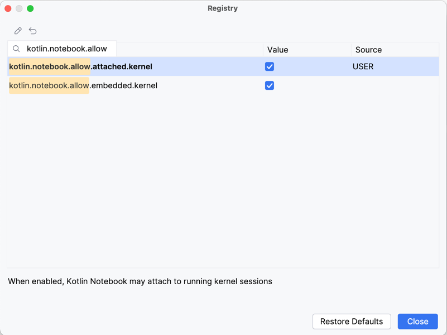The width and height of the screenshot is (447, 335).
Task: Click the USER source label
Action: coord(362,66)
